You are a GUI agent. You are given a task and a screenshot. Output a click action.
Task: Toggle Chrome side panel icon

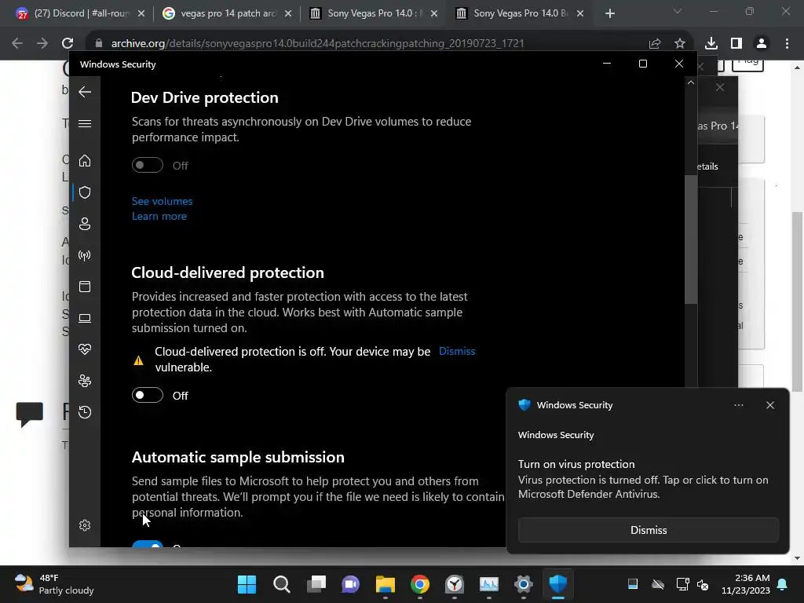(x=736, y=44)
